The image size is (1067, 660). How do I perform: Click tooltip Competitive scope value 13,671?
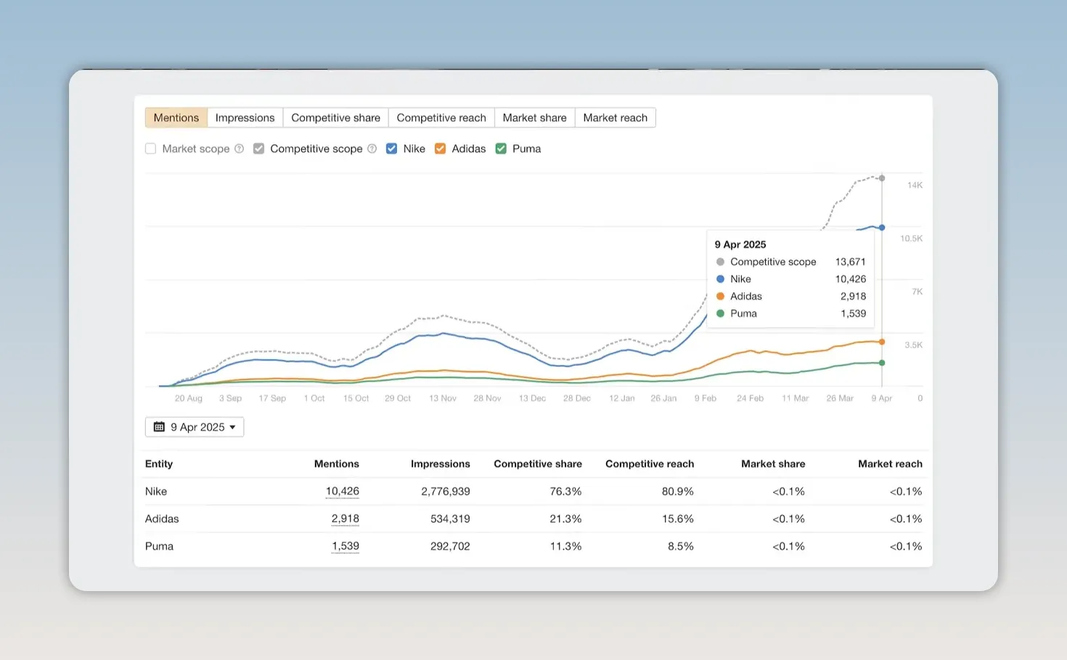coord(850,262)
